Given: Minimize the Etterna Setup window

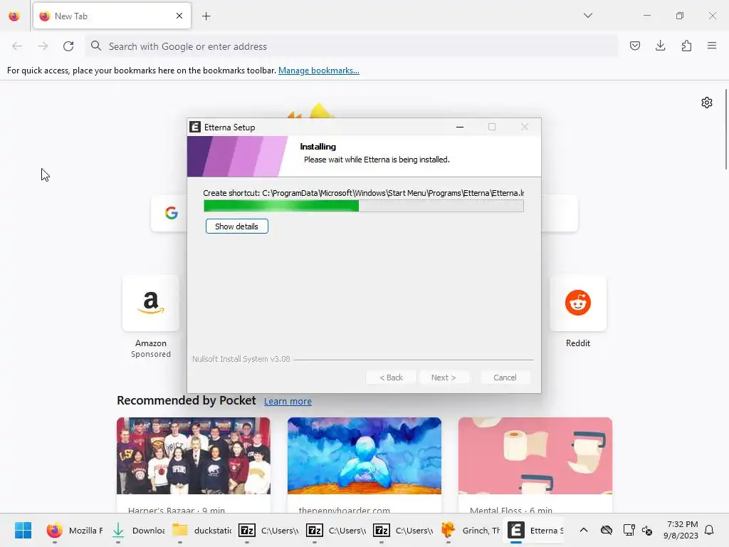Looking at the screenshot, I should click(460, 127).
